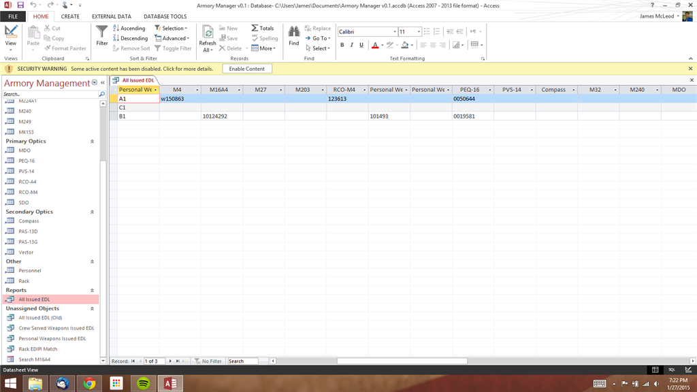Open M4 column header dropdown
Image resolution: width=697 pixels, height=392 pixels.
click(197, 90)
